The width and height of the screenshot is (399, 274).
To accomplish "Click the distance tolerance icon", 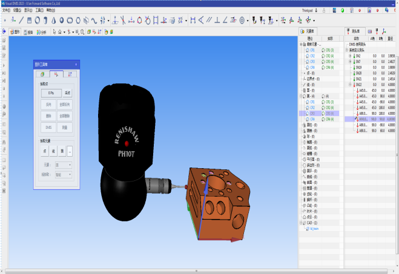I will tap(193, 21).
